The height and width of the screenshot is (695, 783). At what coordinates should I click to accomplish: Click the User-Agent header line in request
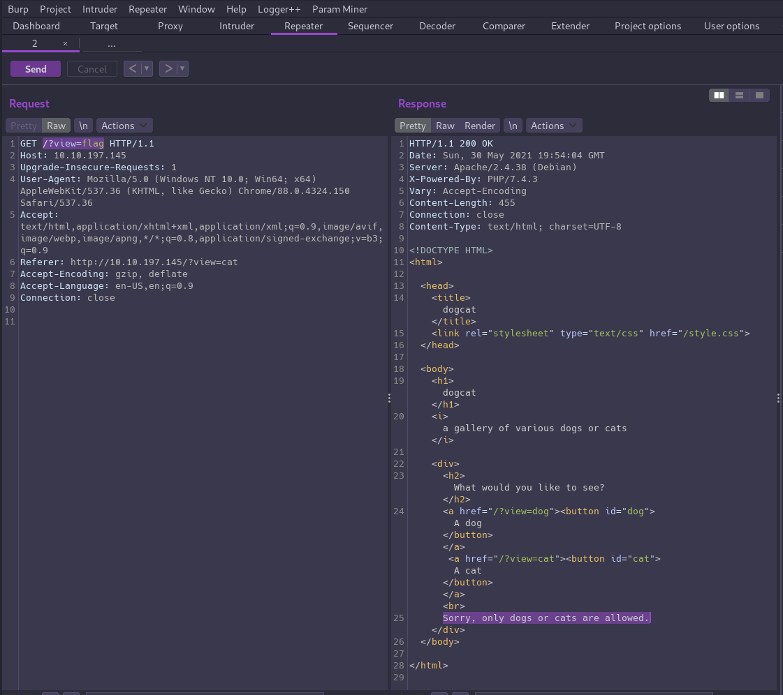tap(185, 191)
